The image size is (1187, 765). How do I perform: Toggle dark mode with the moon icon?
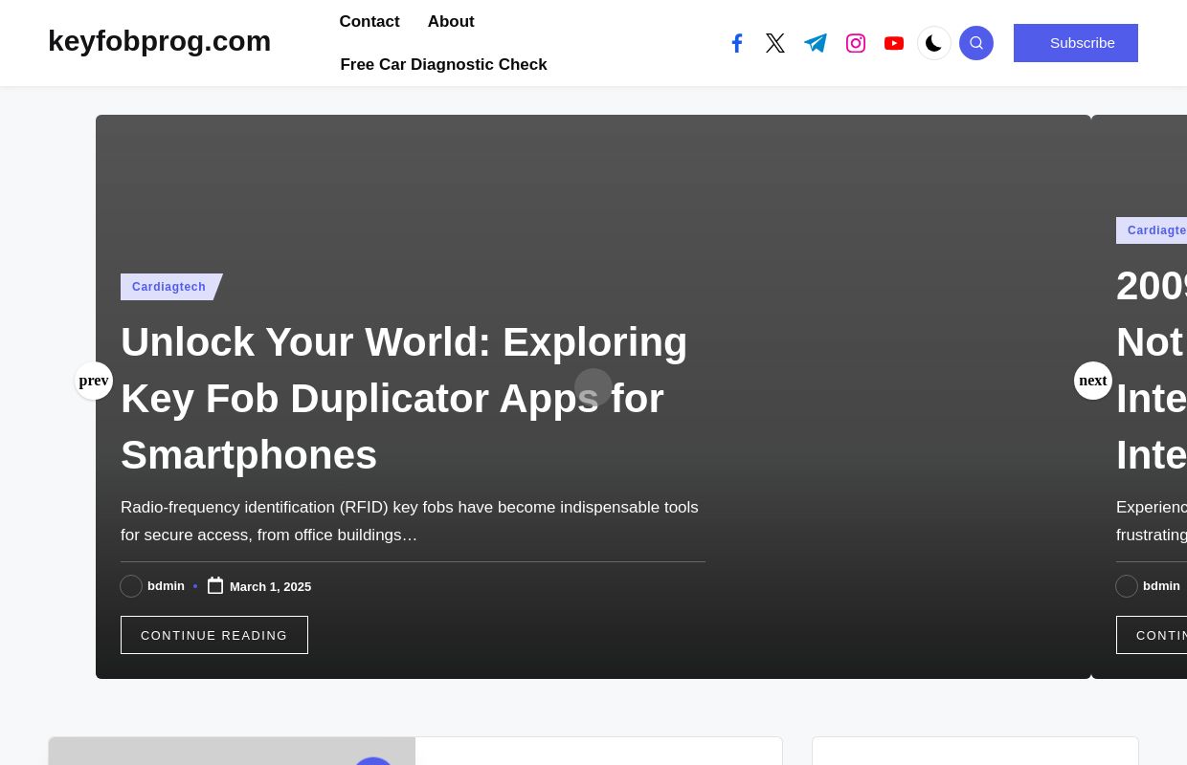tap(934, 43)
